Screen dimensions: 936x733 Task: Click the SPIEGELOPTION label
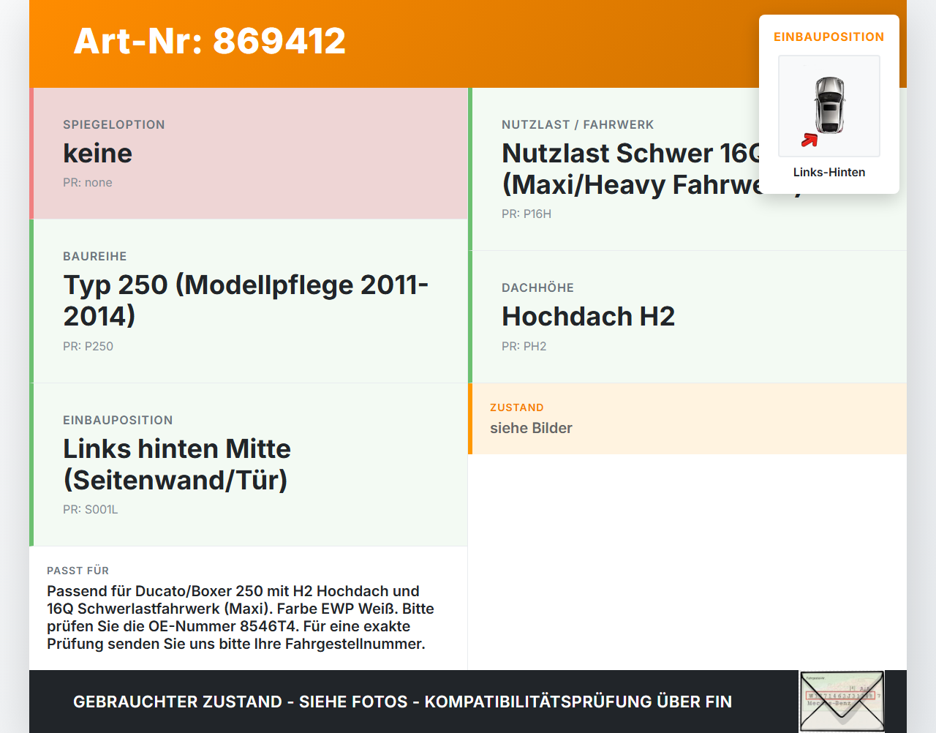coord(114,124)
